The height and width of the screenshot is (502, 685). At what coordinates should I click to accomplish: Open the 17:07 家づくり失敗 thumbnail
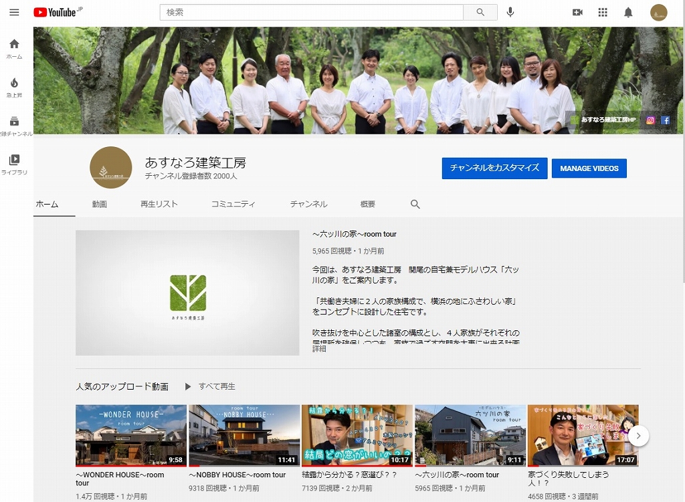(583, 435)
